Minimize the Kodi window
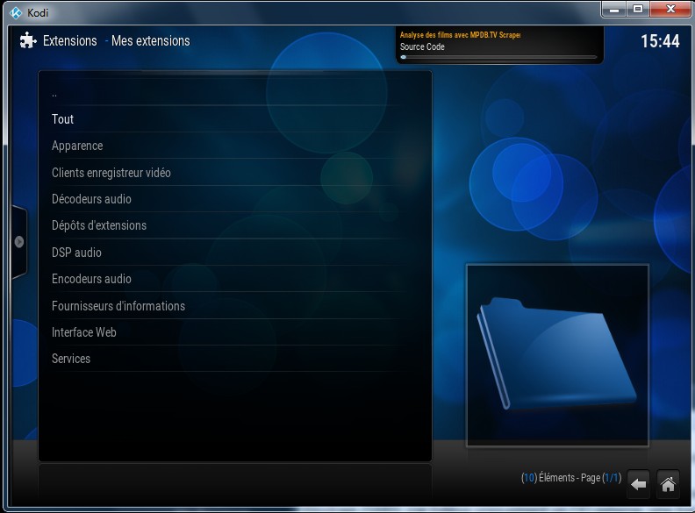 [x=614, y=9]
